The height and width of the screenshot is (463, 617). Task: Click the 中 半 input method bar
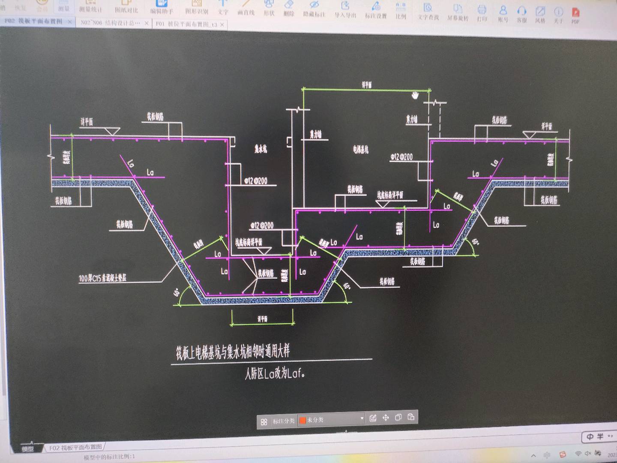(x=599, y=436)
